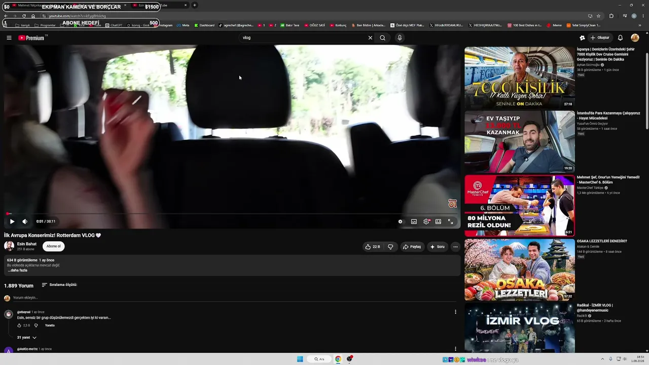Viewport: 649px width, 365px height.
Task: Expand the 31 yanıt replies
Action: coord(27,338)
